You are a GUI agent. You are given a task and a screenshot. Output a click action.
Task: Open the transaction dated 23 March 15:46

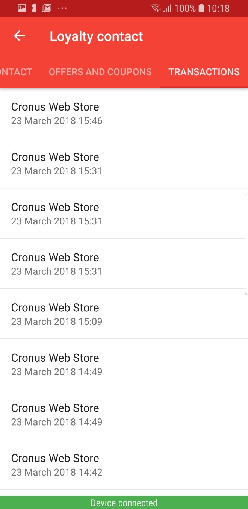click(124, 113)
